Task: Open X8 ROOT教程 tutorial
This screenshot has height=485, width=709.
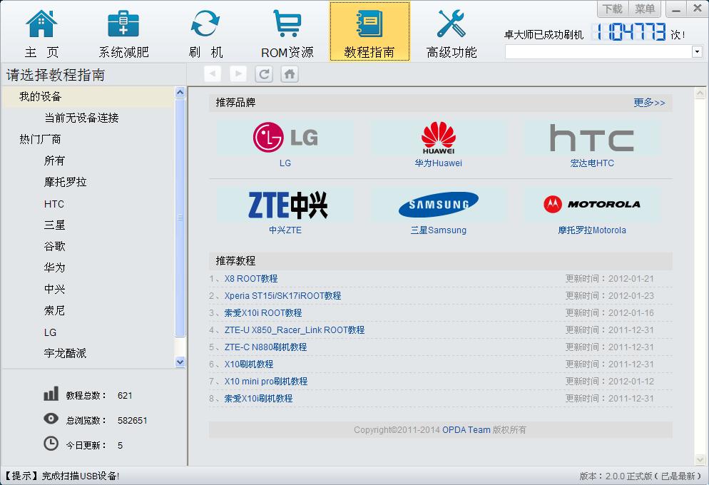Action: (x=251, y=278)
